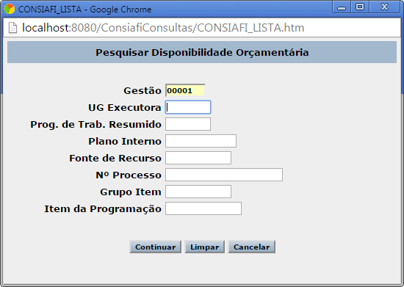
Task: Select the Item da Programação field
Action: (203, 208)
